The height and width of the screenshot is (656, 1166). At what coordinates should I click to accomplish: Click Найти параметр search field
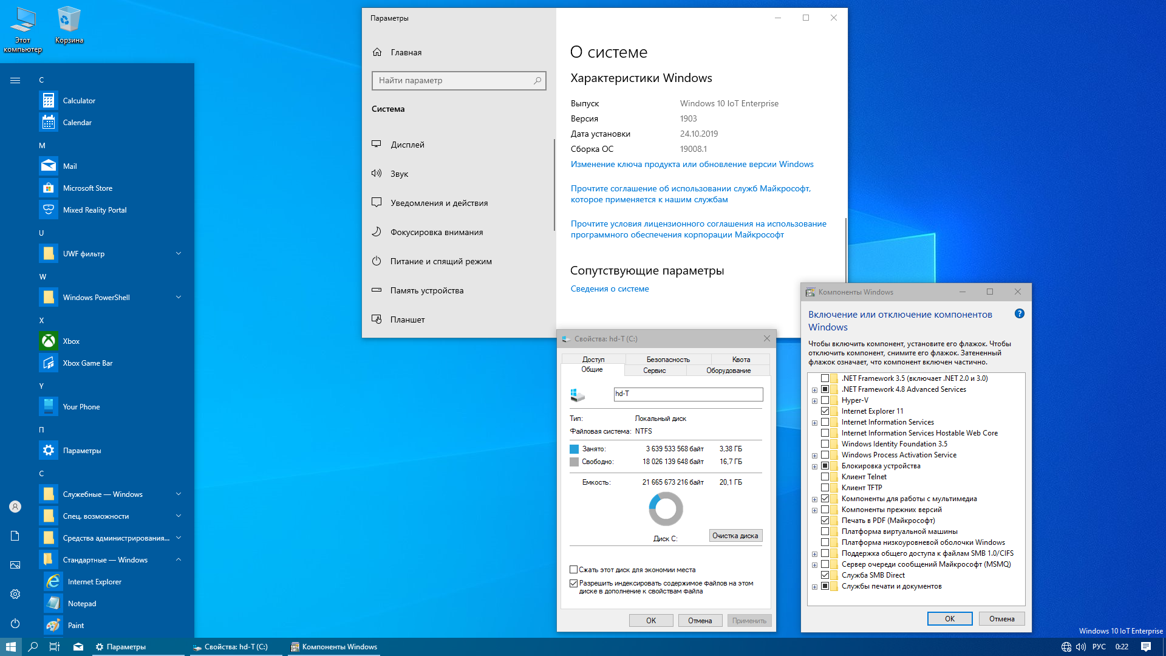[x=459, y=81]
